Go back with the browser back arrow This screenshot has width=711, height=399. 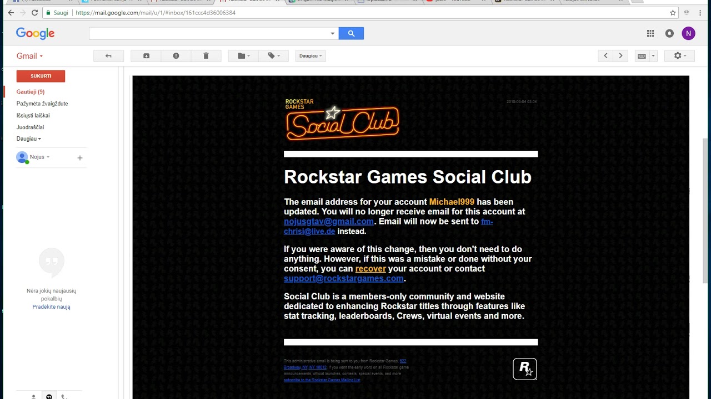11,13
